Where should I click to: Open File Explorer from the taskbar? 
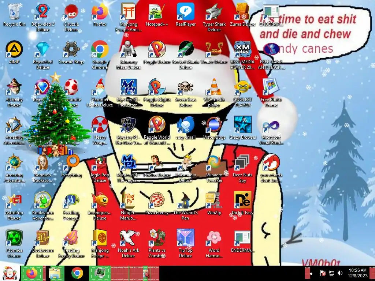[55, 273]
